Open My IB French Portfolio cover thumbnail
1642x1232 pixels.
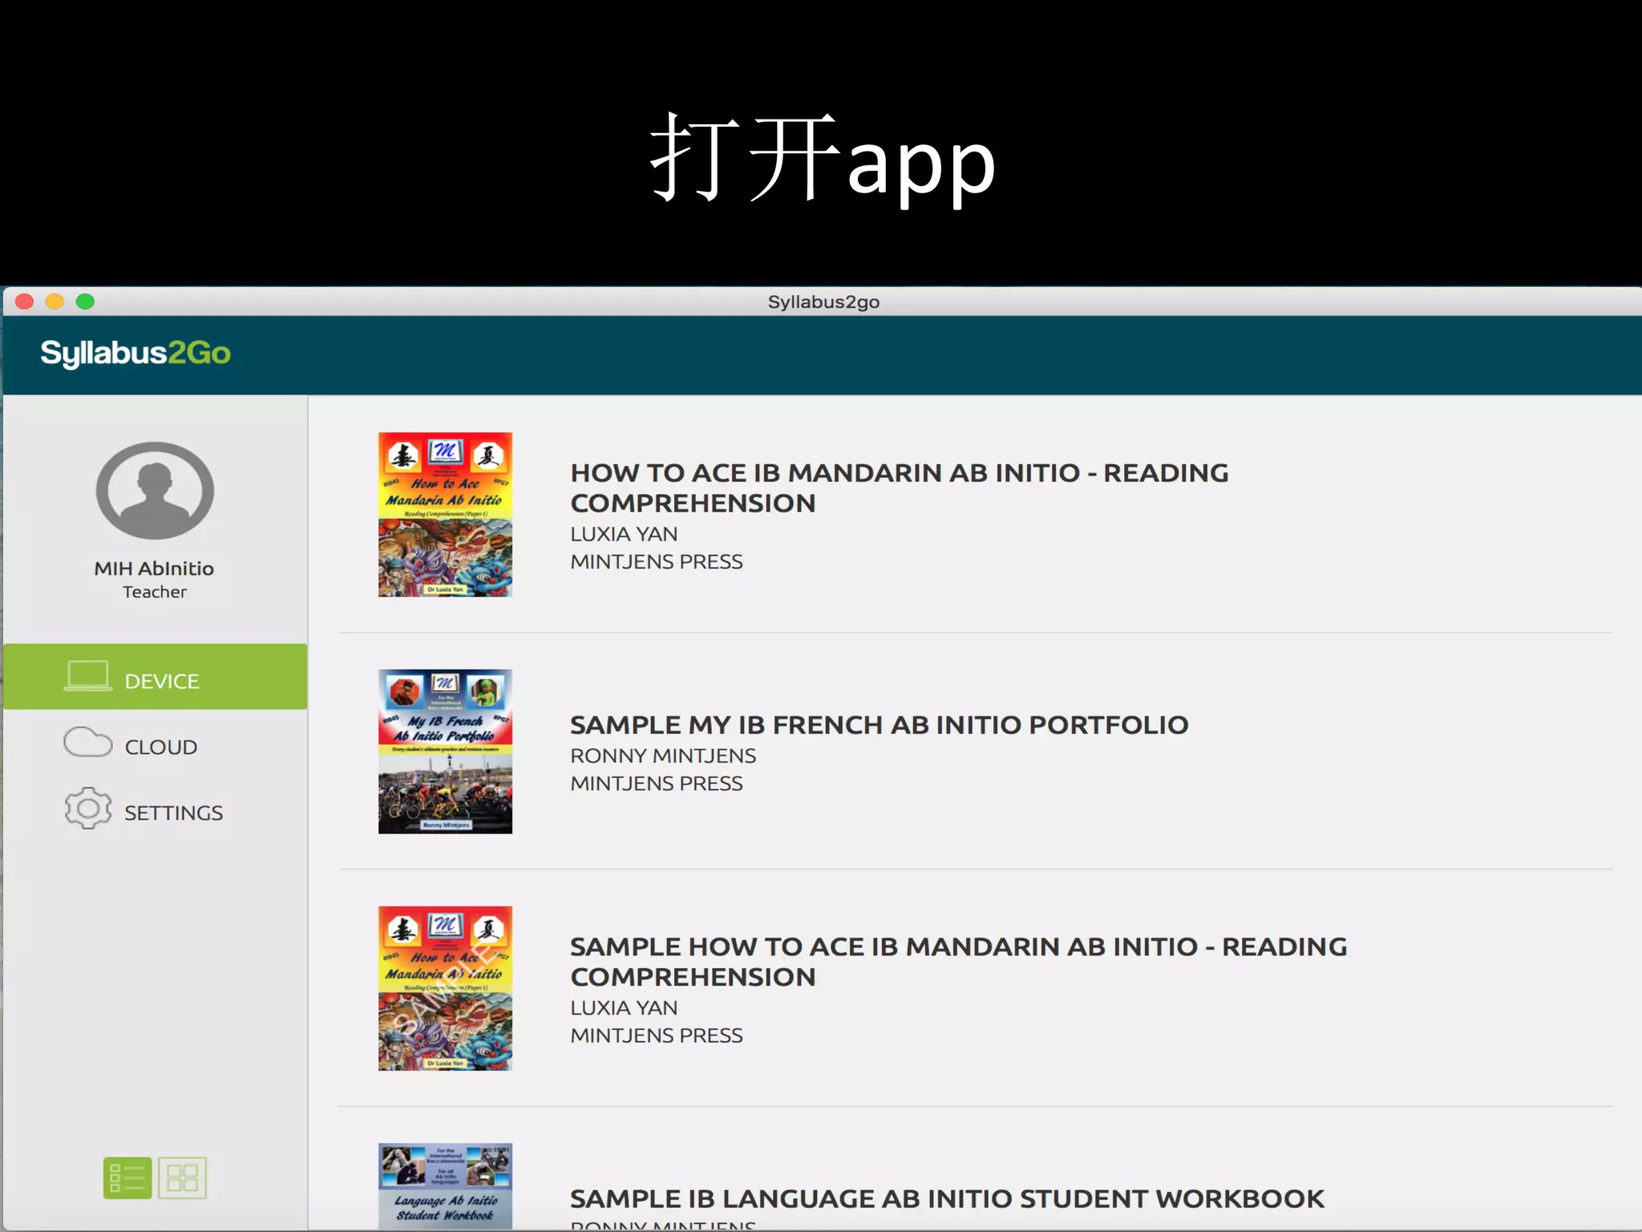(x=445, y=752)
